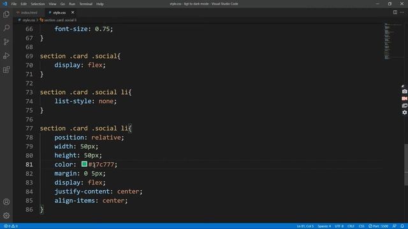Click the vertical editor scrollbar thumb

tap(406, 165)
